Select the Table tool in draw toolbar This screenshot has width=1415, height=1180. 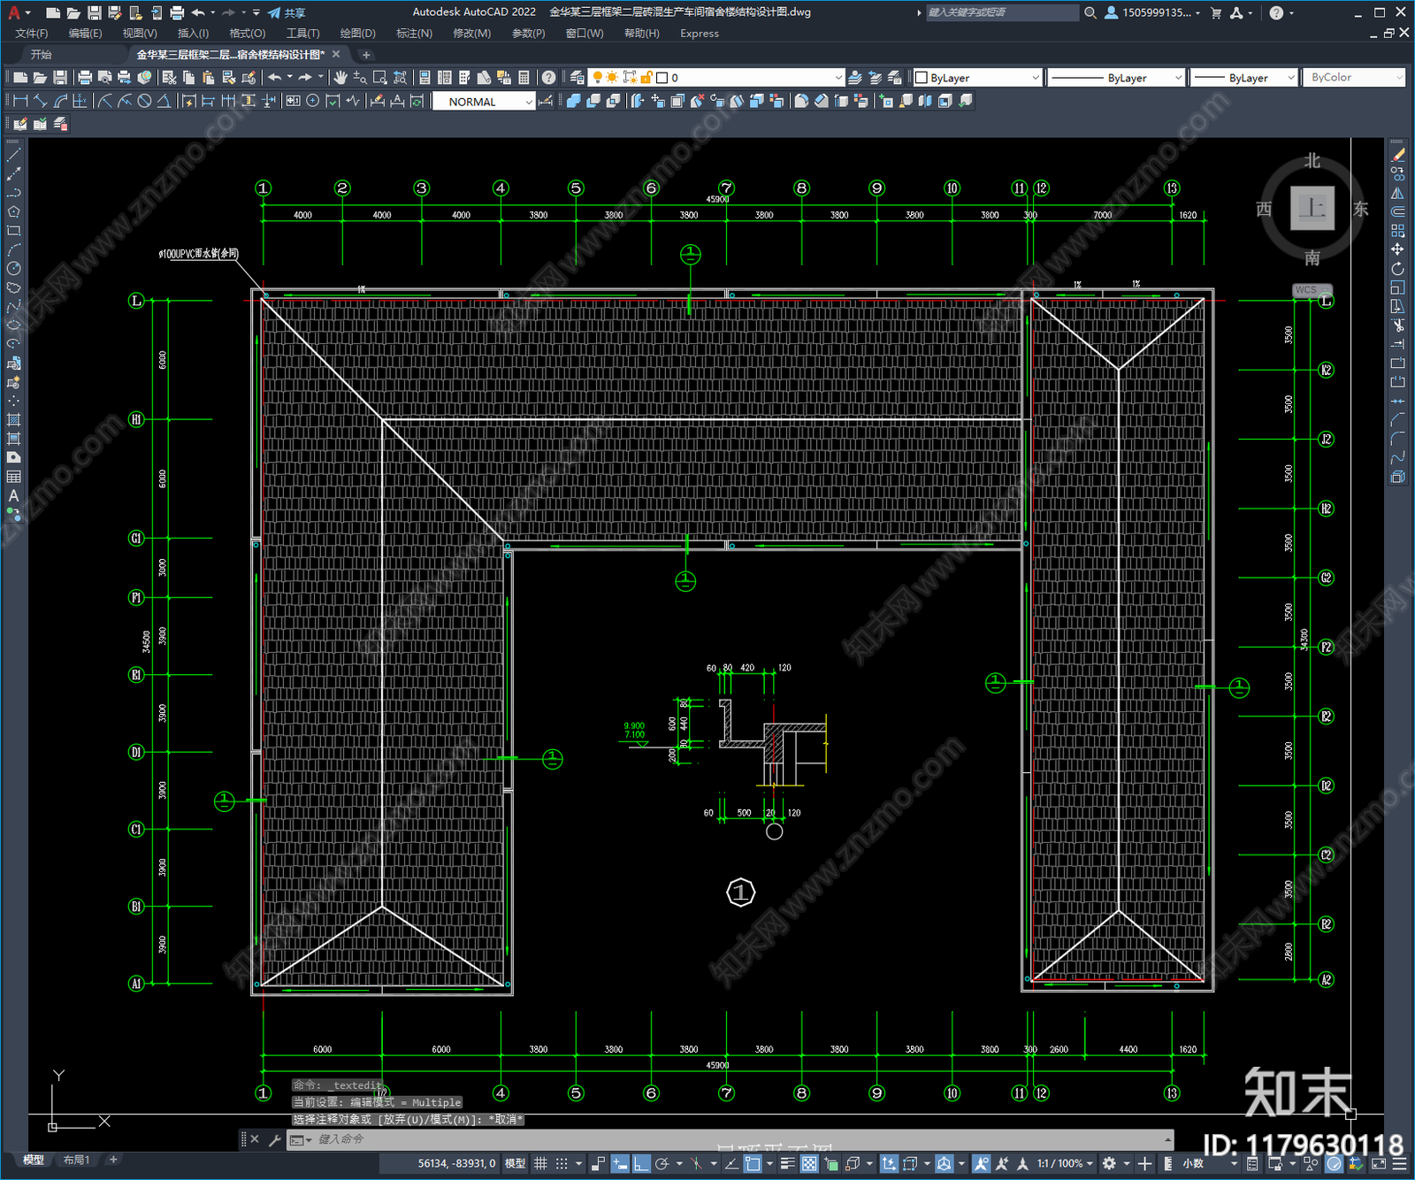[x=13, y=477]
